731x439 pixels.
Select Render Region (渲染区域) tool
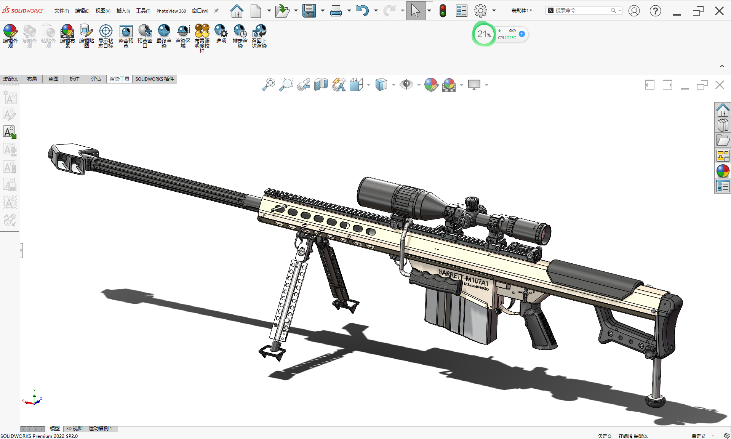coord(183,36)
